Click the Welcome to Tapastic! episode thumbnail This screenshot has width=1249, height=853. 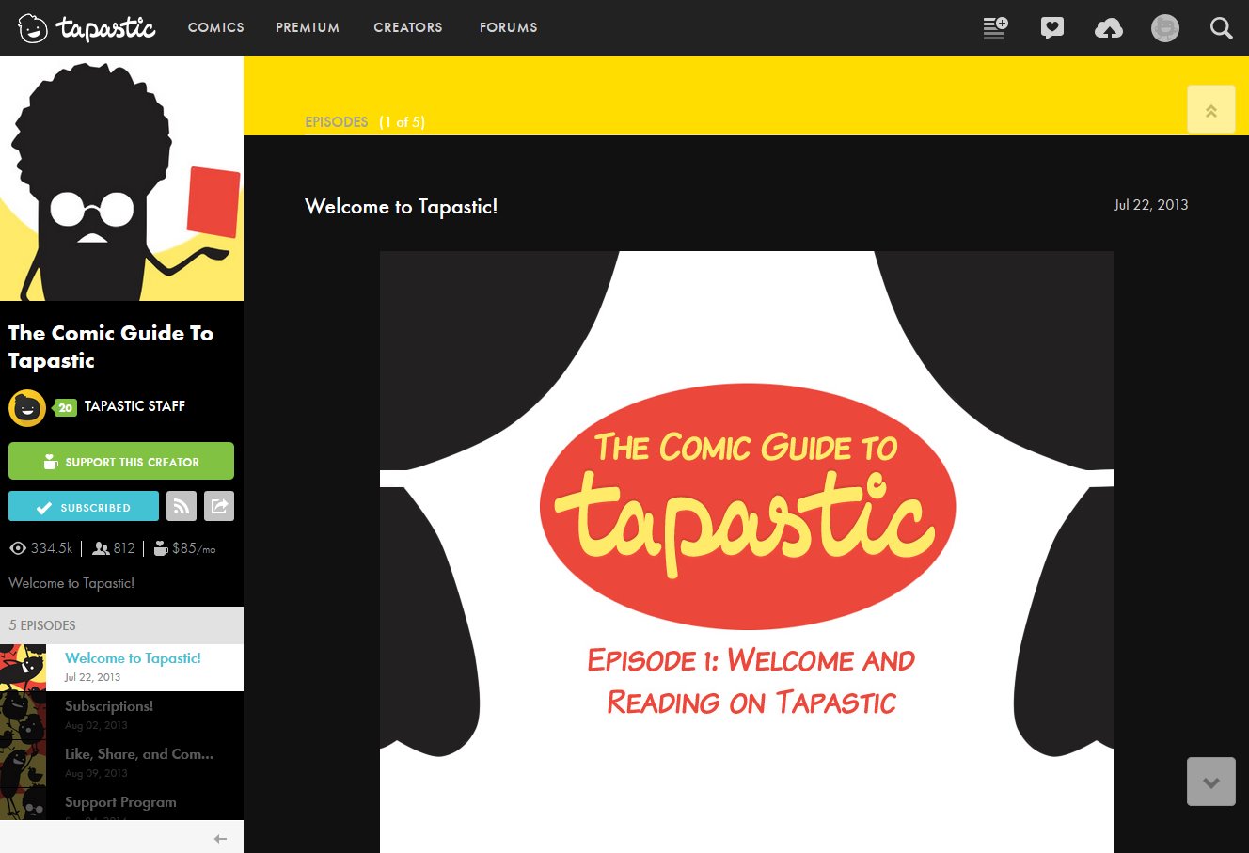(x=23, y=668)
